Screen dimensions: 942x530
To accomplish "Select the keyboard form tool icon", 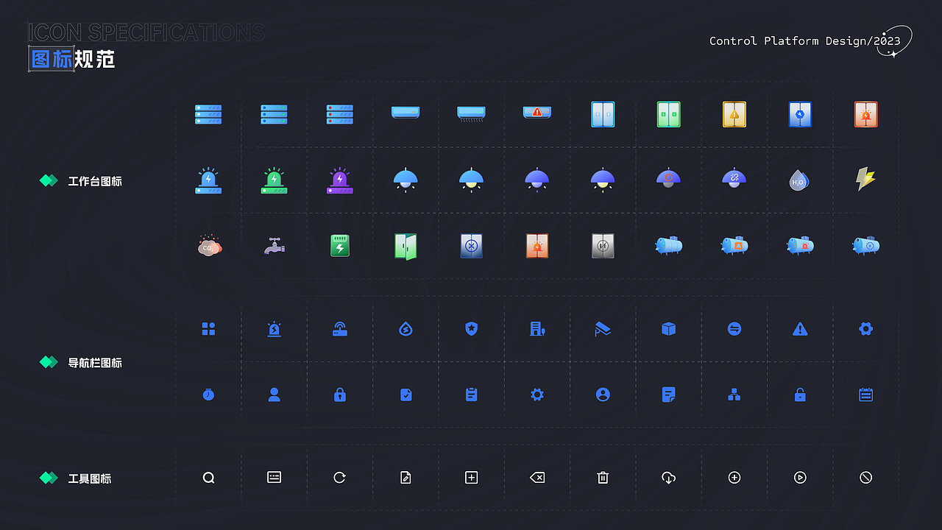I will 274,477.
